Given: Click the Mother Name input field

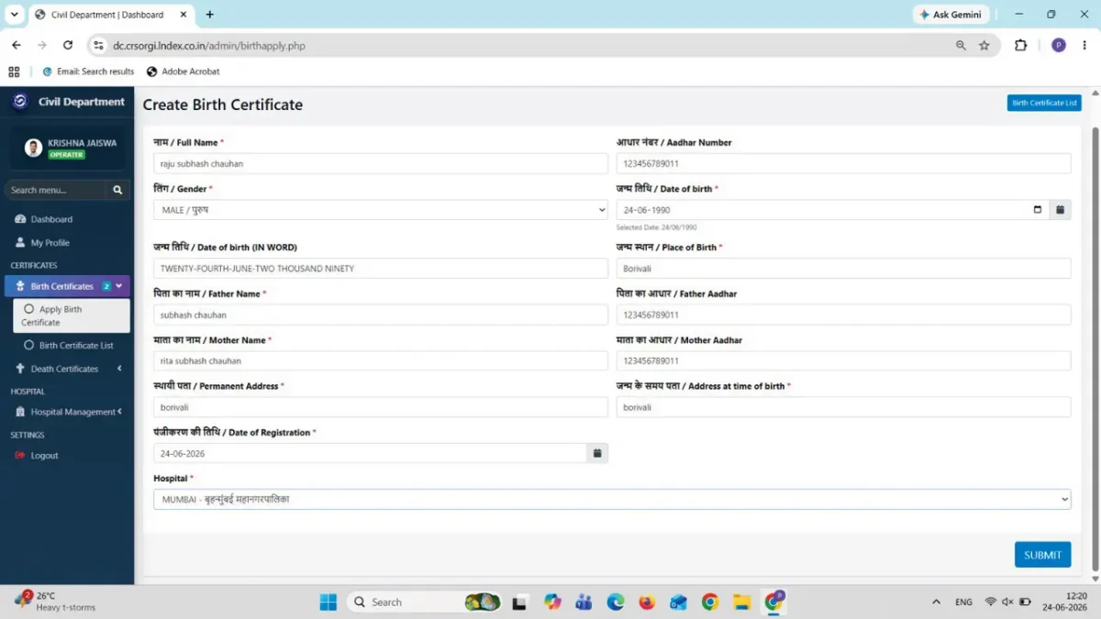Looking at the screenshot, I should [381, 360].
